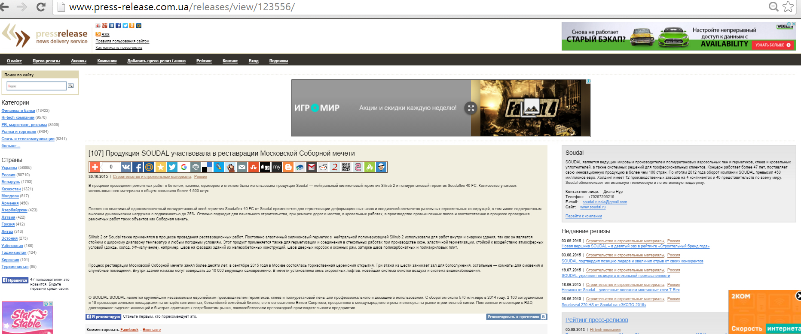Viewport: 801px width, 334px height.
Task: Click the orange plus share icon
Action: [95, 167]
